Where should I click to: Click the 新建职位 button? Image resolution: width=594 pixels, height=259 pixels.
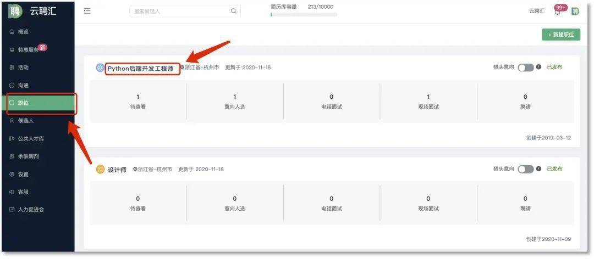[x=560, y=35]
